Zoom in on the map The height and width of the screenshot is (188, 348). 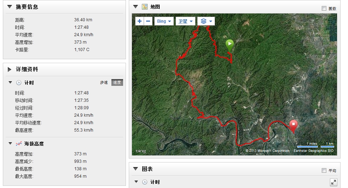pyautogui.click(x=140, y=21)
